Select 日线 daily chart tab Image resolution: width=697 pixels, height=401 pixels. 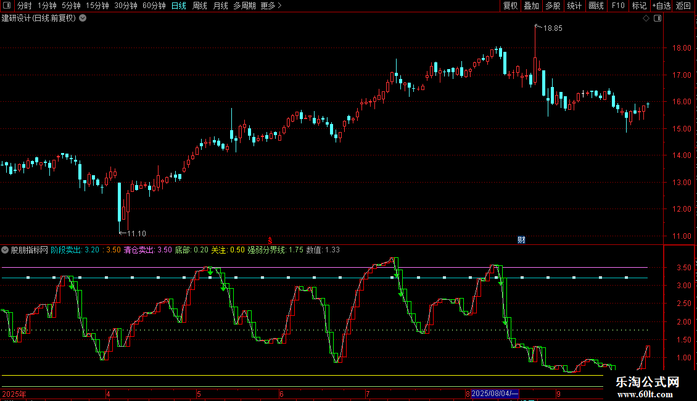tap(179, 6)
